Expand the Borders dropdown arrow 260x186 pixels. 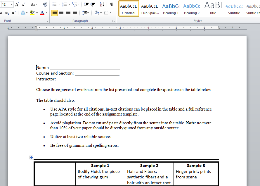[111, 13]
